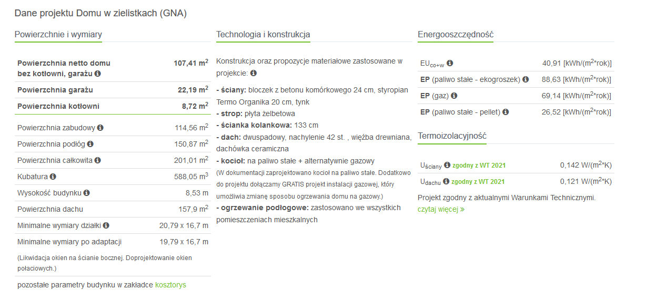Click info icon beside EP pellet
The width and height of the screenshot is (657, 300).
point(506,112)
